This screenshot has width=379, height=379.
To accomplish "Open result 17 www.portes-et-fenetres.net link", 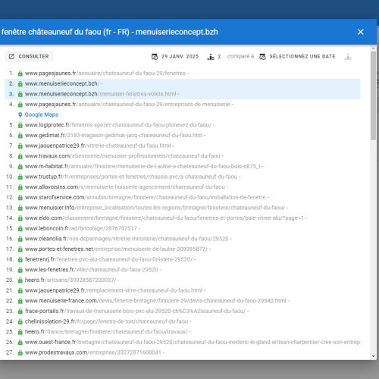I will (116, 249).
